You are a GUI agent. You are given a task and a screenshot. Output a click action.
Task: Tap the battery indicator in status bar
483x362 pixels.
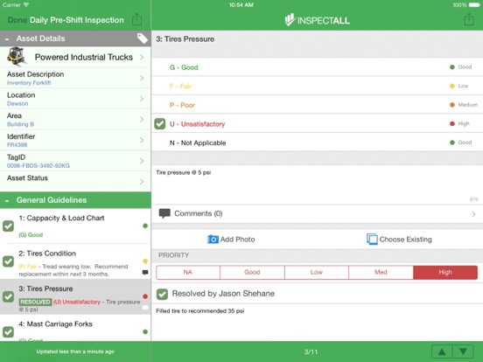pos(474,5)
